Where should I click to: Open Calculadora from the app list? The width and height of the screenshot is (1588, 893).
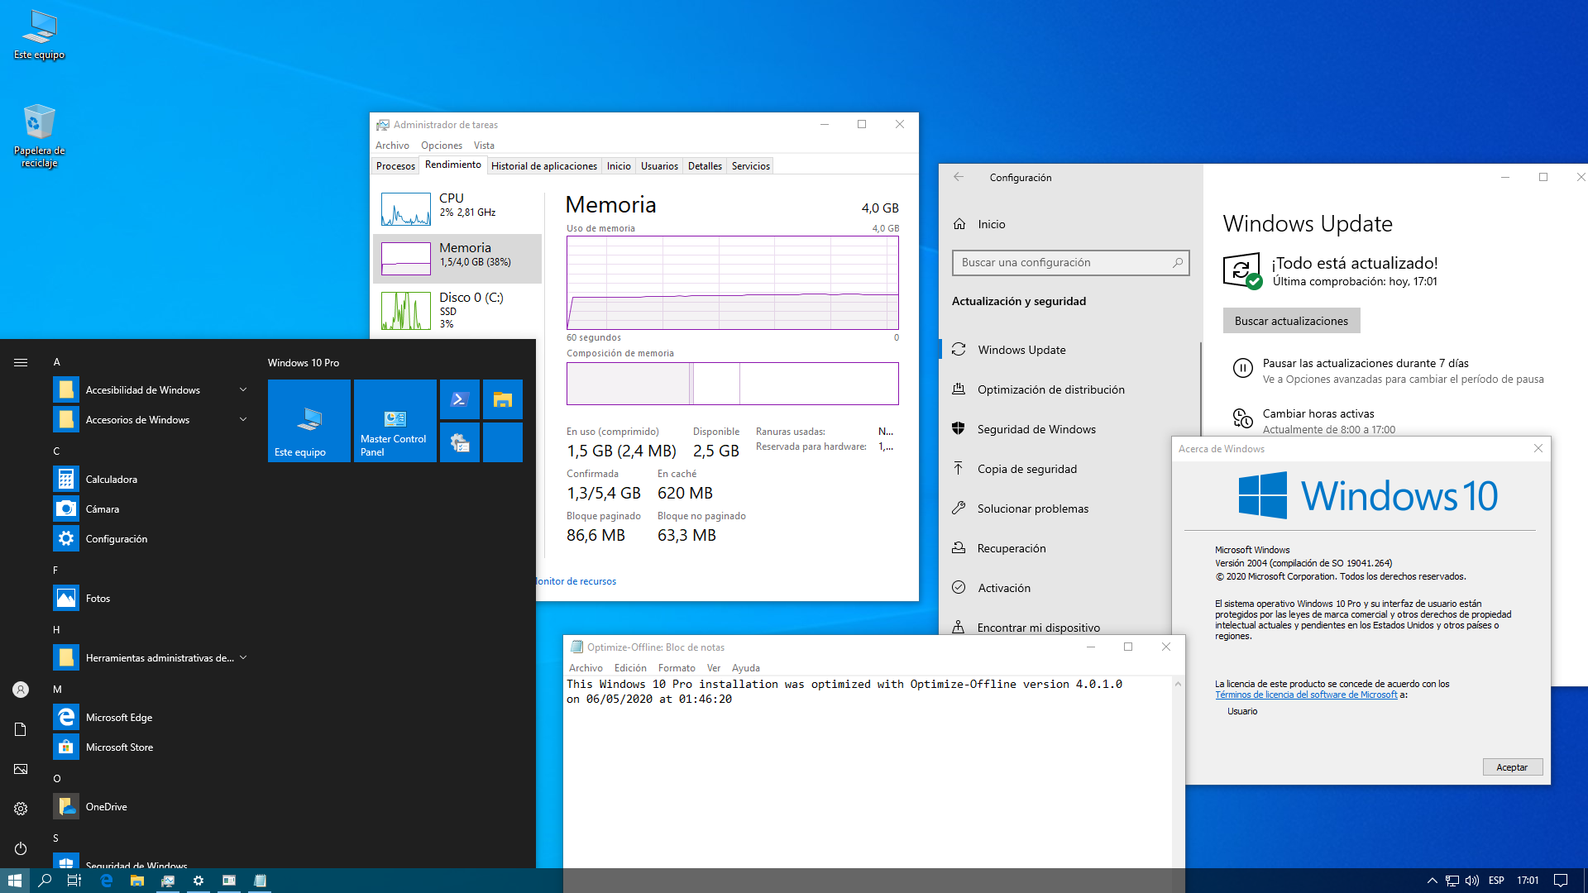coord(112,480)
